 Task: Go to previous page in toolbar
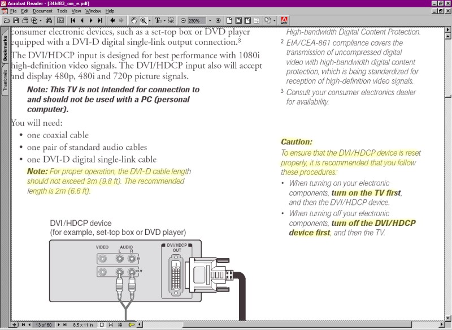(x=82, y=20)
